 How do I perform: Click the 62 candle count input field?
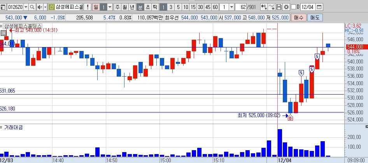(x=241, y=7)
